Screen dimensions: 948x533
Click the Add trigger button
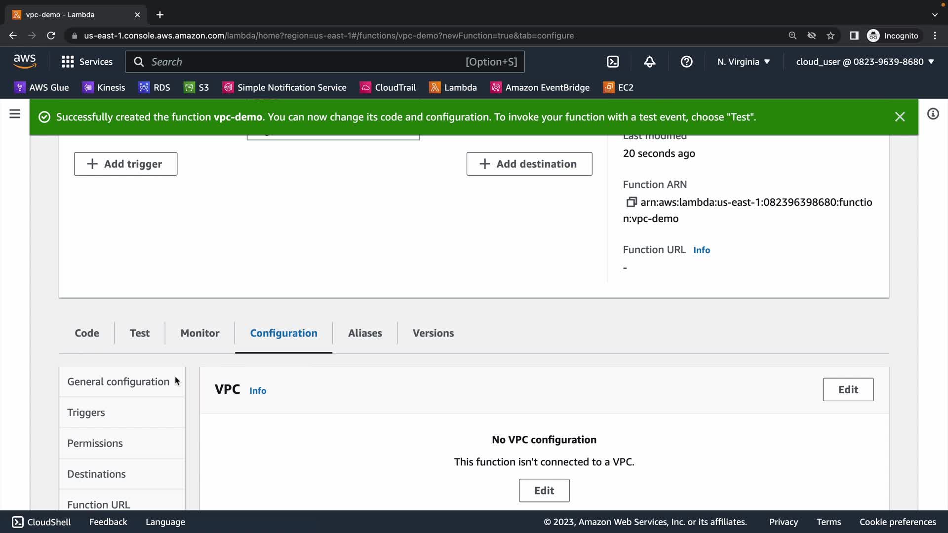125,164
